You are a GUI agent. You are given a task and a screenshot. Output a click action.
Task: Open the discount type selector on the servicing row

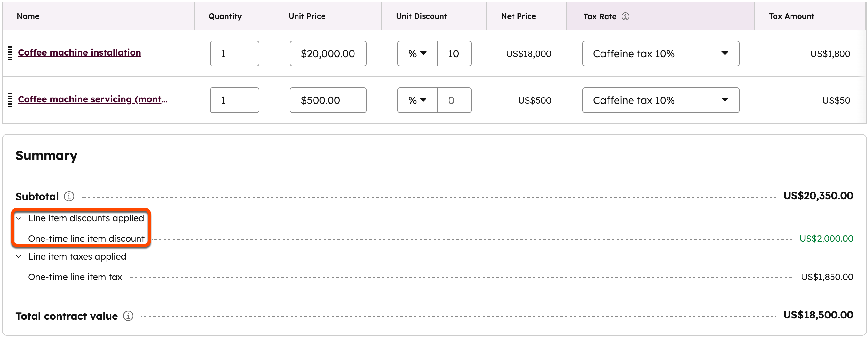[417, 100]
